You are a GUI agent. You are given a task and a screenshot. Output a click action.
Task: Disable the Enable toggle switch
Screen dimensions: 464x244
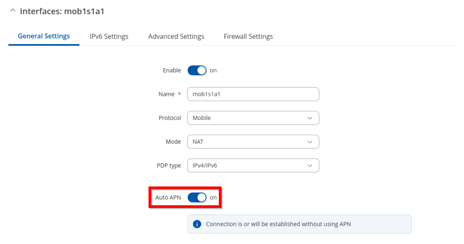click(197, 70)
